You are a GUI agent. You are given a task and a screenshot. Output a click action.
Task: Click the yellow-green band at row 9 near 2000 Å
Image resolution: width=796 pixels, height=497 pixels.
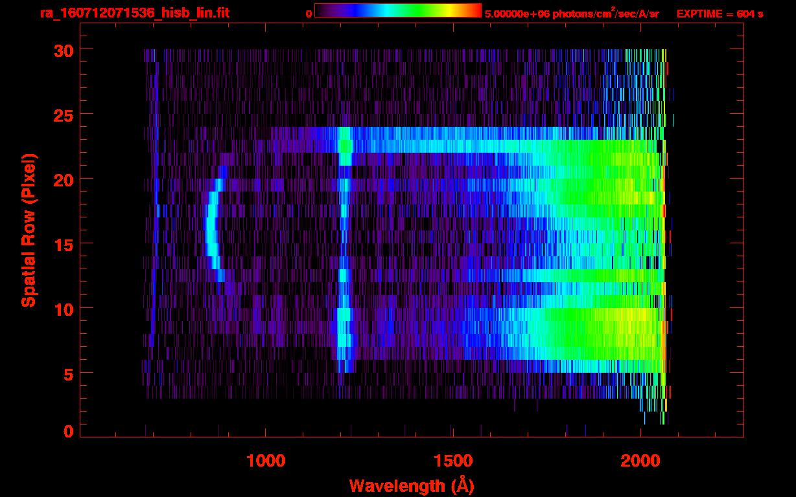632,315
